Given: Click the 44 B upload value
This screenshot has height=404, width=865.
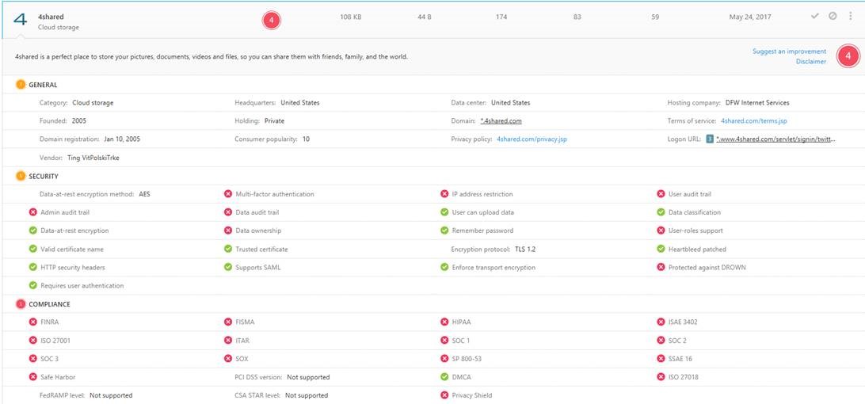Looking at the screenshot, I should (425, 17).
